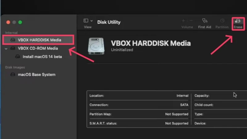Click the Device: label
247x139 pixels.
[x=200, y=123]
